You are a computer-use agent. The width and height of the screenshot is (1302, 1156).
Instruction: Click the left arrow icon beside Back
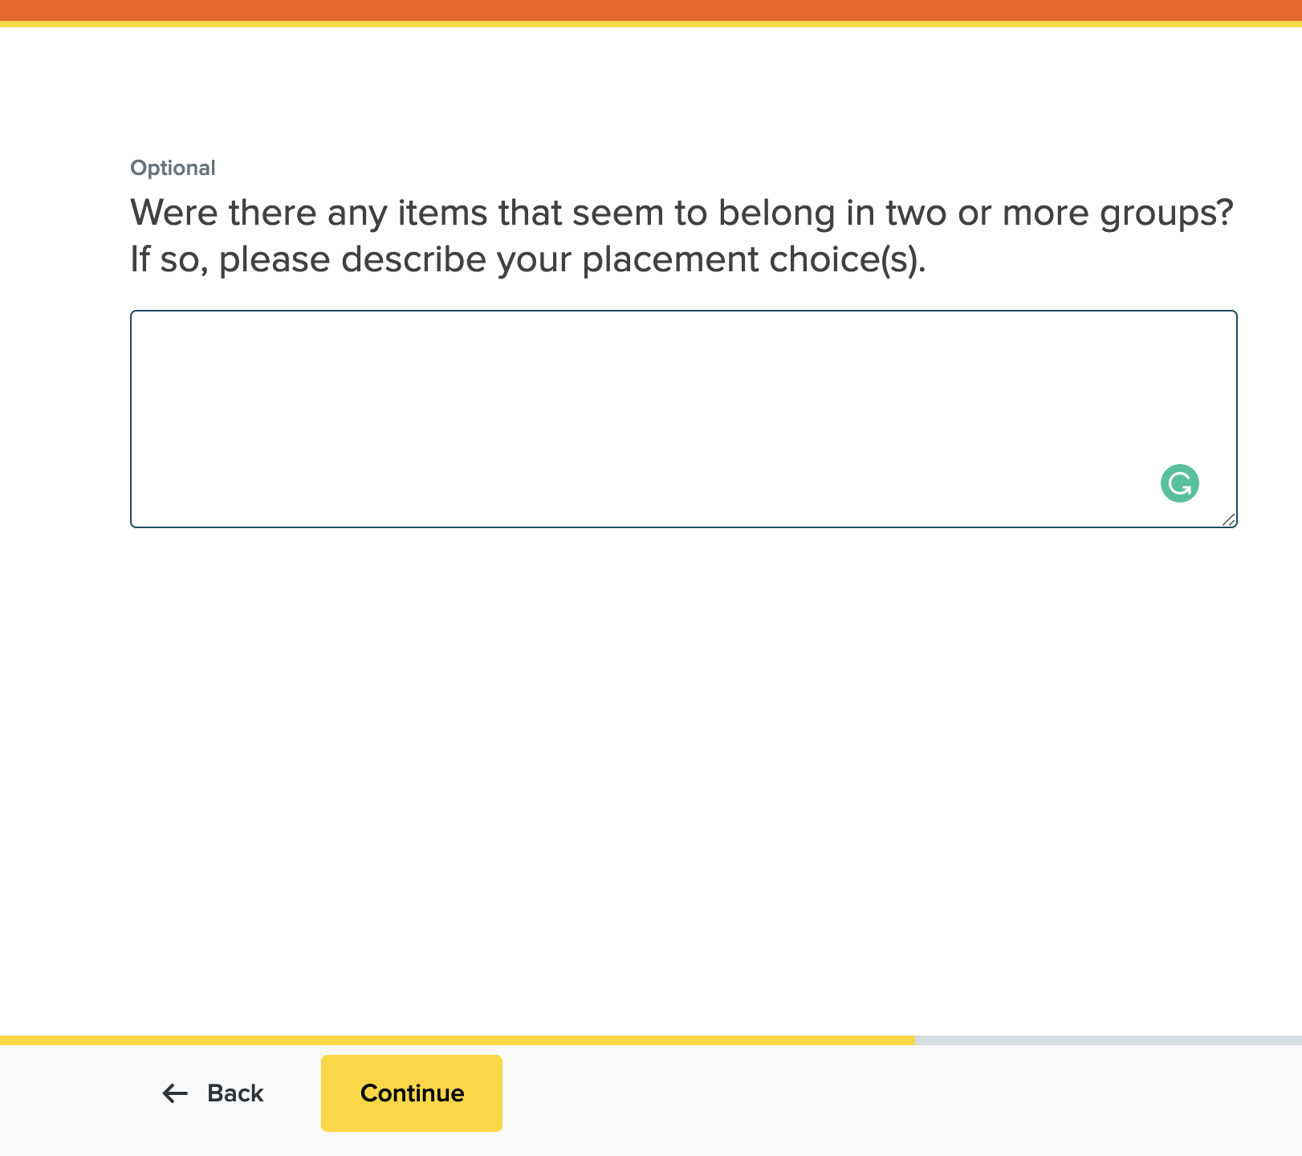174,1093
